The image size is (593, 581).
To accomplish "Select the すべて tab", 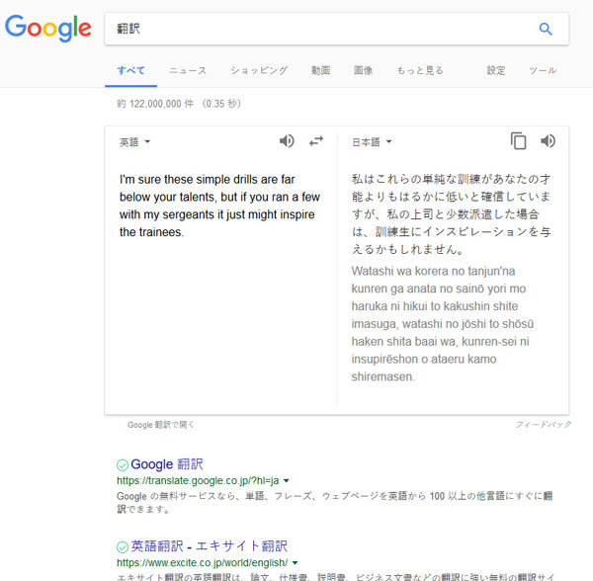I will 130,71.
